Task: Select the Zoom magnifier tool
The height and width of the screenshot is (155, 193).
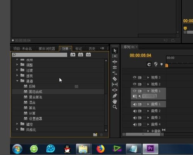Action: point(115,107)
